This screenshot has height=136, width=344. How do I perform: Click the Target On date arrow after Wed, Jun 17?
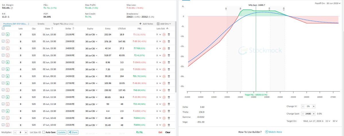point(323,121)
